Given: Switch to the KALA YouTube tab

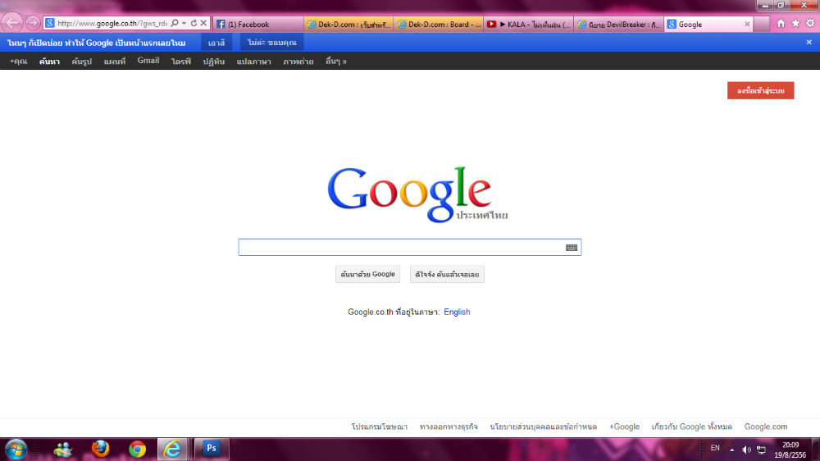Looking at the screenshot, I should tap(529, 24).
